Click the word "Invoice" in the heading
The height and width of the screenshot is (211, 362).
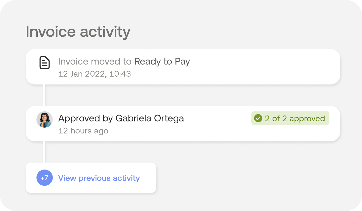(51, 32)
